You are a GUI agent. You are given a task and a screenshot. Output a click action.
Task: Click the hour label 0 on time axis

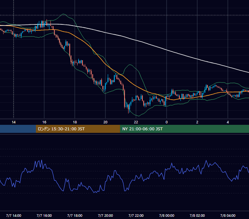(x=167, y=122)
